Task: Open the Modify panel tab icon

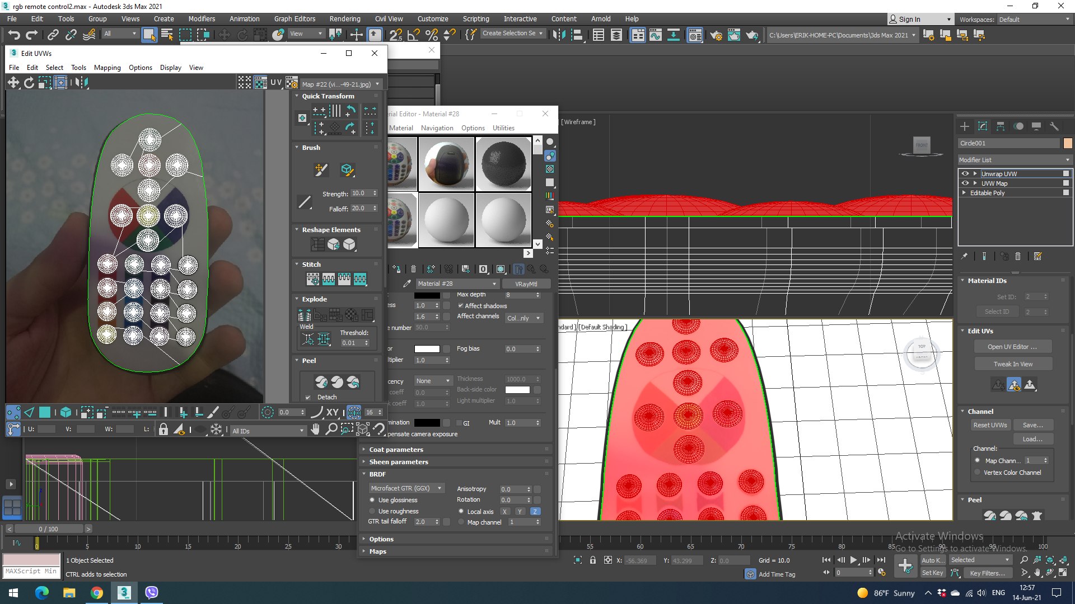Action: coord(982,126)
